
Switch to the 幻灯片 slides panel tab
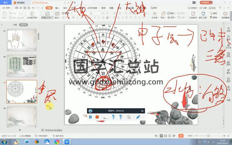[x=24, y=25]
